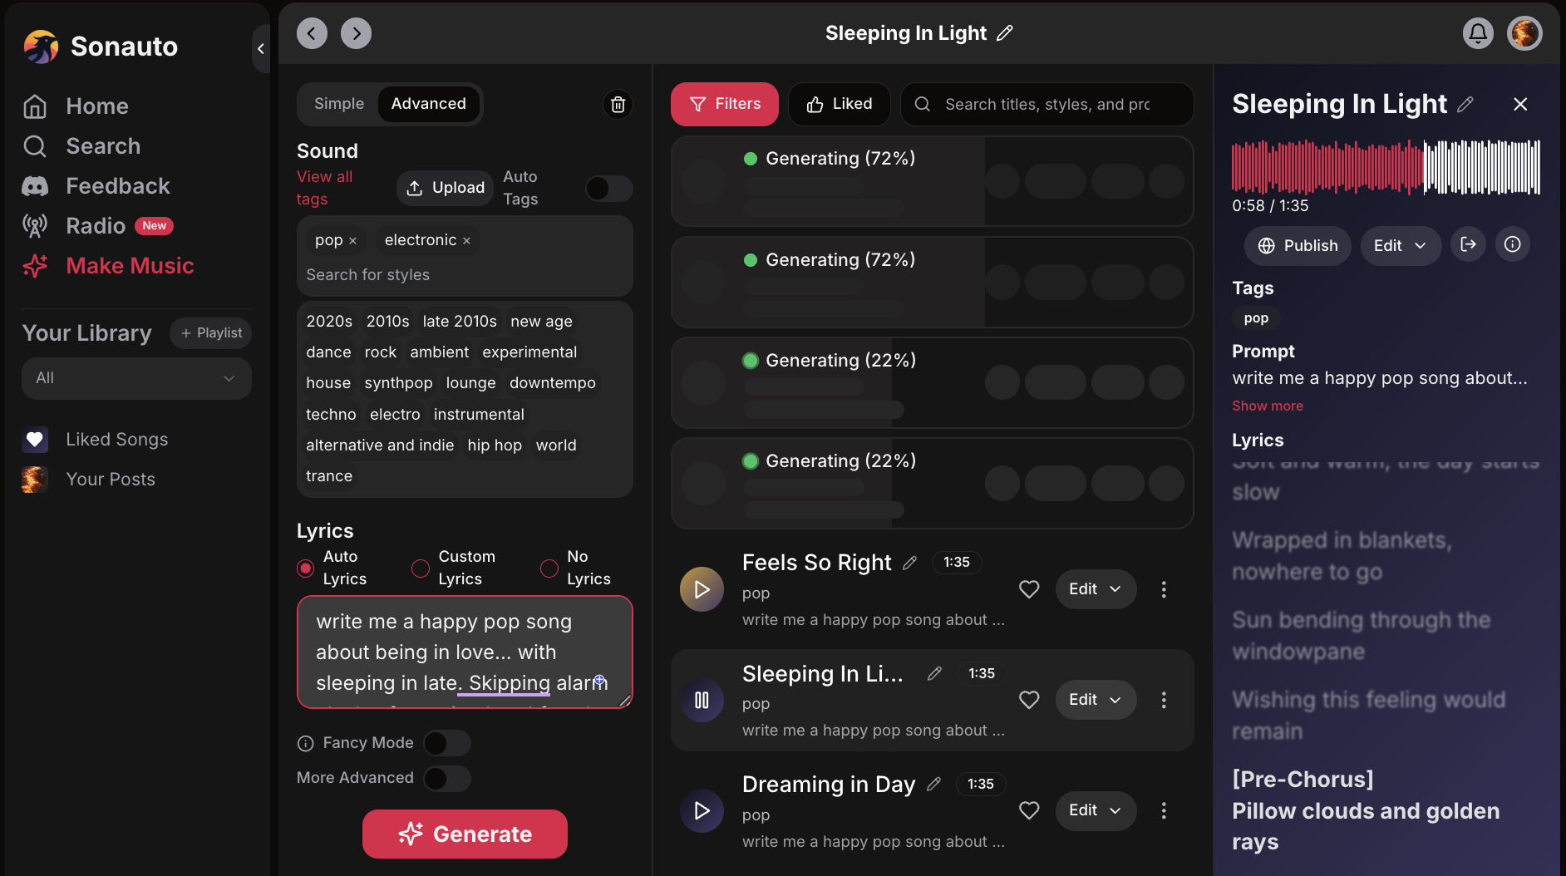Like the Feels So Right song
This screenshot has height=876, width=1566.
coord(1029,589)
